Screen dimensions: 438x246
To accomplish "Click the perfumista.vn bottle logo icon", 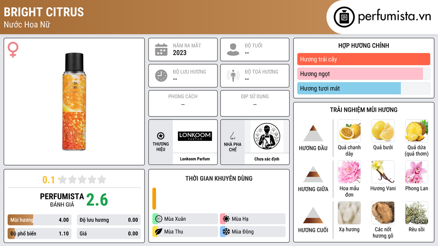I will point(344,17).
